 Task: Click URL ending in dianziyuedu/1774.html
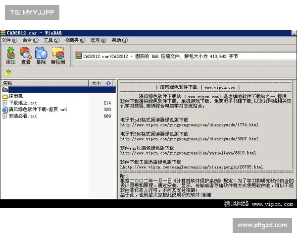point(189,125)
